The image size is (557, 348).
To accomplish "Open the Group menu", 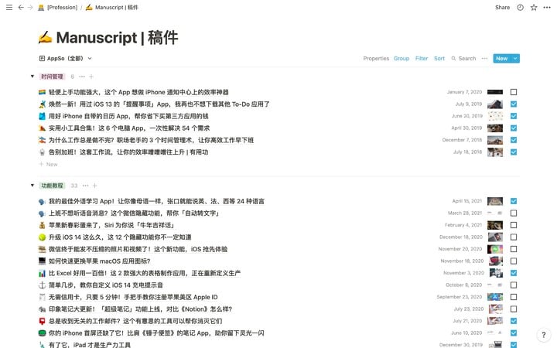I will click(402, 59).
